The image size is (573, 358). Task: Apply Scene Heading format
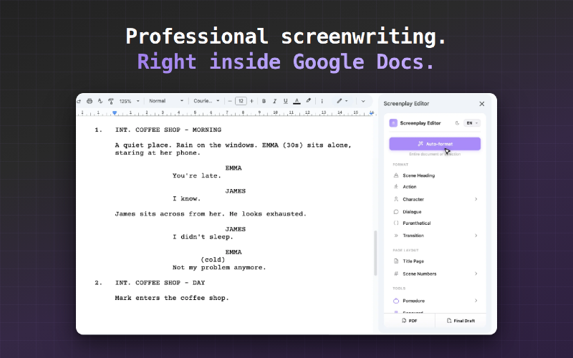tap(435, 175)
